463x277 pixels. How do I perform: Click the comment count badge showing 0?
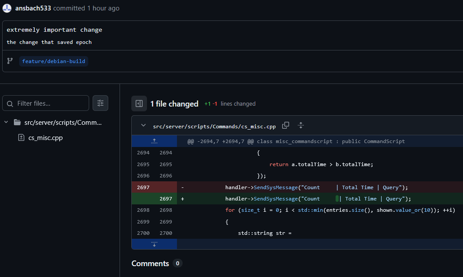(177, 263)
